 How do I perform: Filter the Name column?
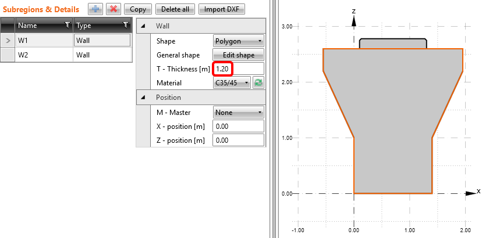68,26
